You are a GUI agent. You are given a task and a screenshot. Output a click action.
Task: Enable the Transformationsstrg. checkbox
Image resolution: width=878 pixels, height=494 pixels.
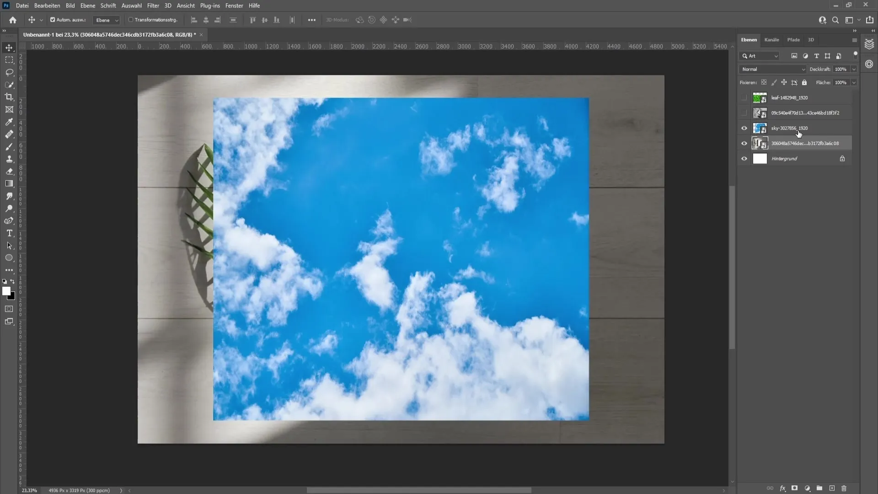[x=131, y=20]
